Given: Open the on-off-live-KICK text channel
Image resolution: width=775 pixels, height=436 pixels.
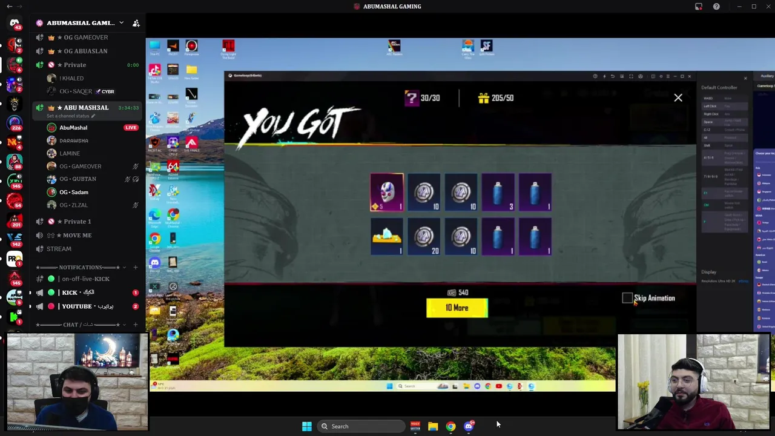Looking at the screenshot, I should point(87,279).
